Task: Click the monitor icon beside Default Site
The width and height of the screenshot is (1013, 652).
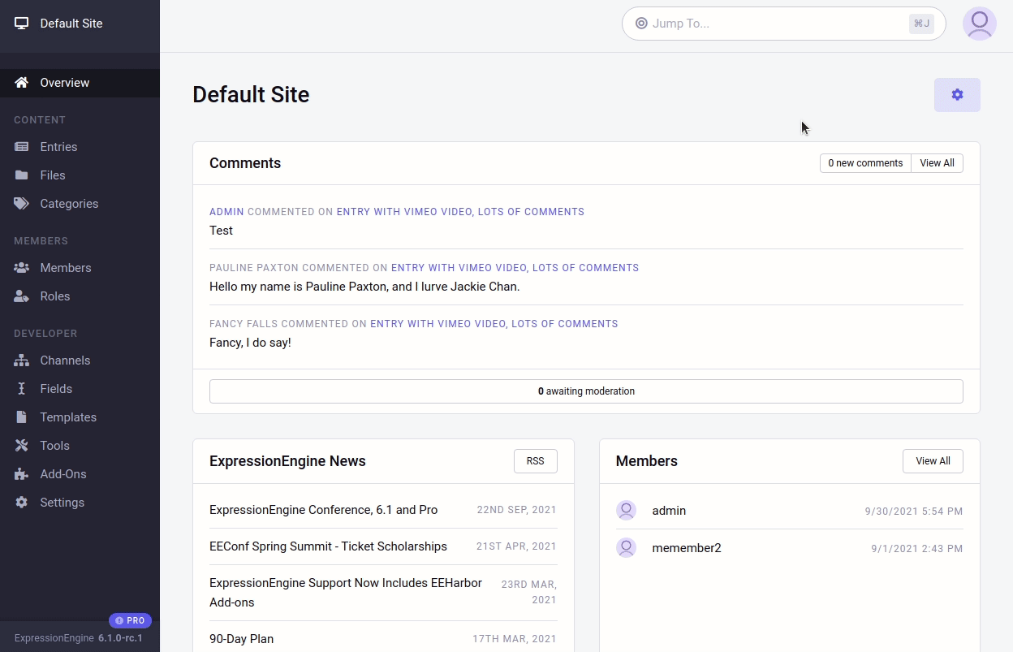Action: 22,24
